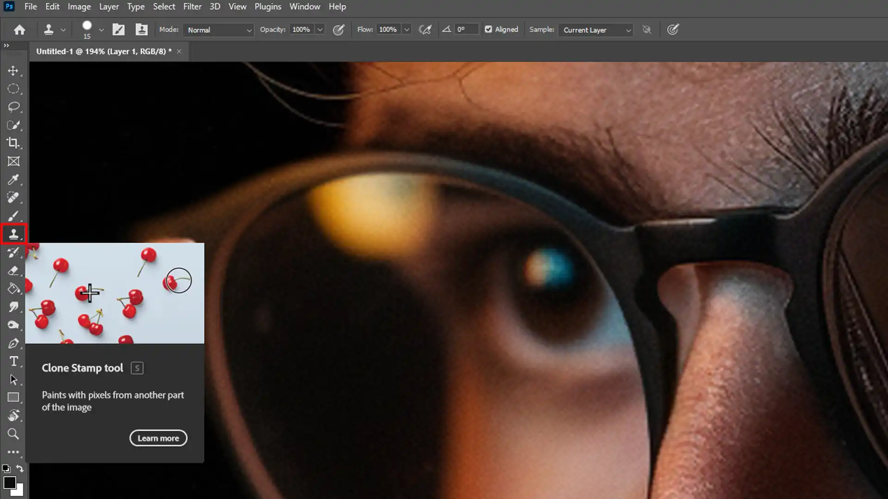Image resolution: width=888 pixels, height=499 pixels.
Task: Open the Help menu
Action: (x=337, y=6)
